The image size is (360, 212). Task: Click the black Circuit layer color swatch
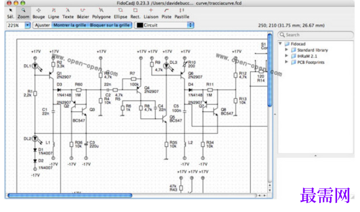(x=140, y=25)
